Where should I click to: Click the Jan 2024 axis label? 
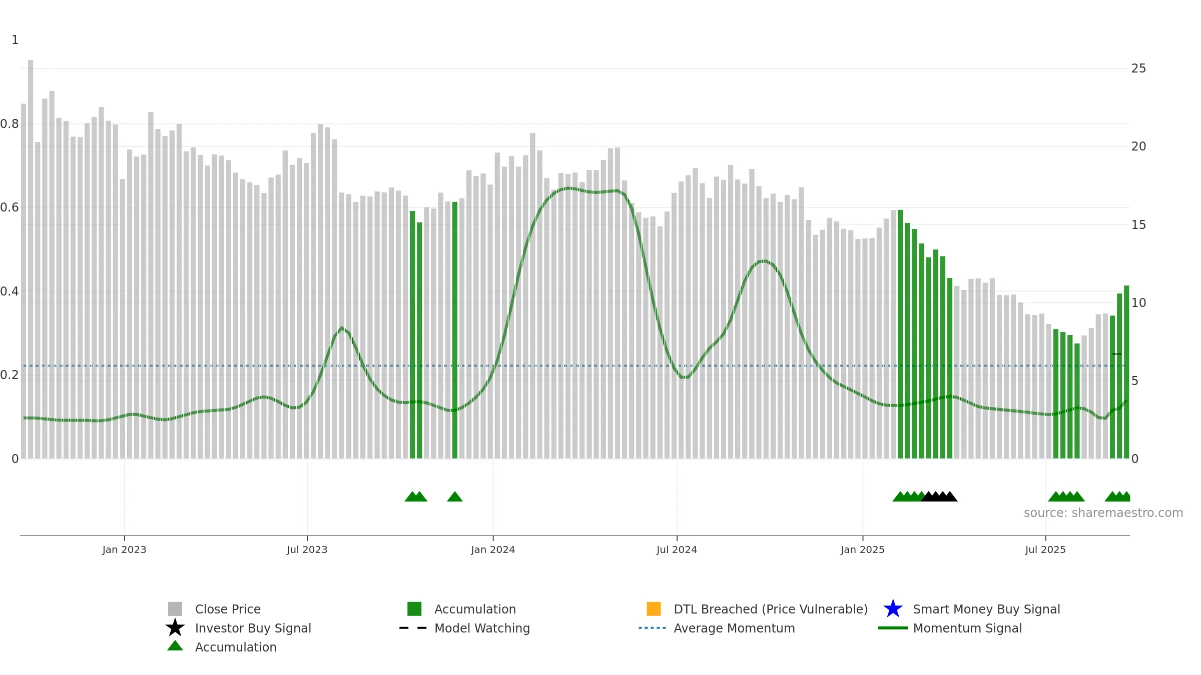pos(493,550)
